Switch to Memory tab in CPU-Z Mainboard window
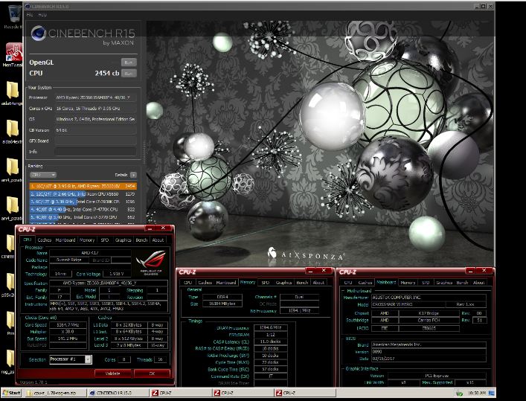Screen dimensions: 526x401 [408, 283]
